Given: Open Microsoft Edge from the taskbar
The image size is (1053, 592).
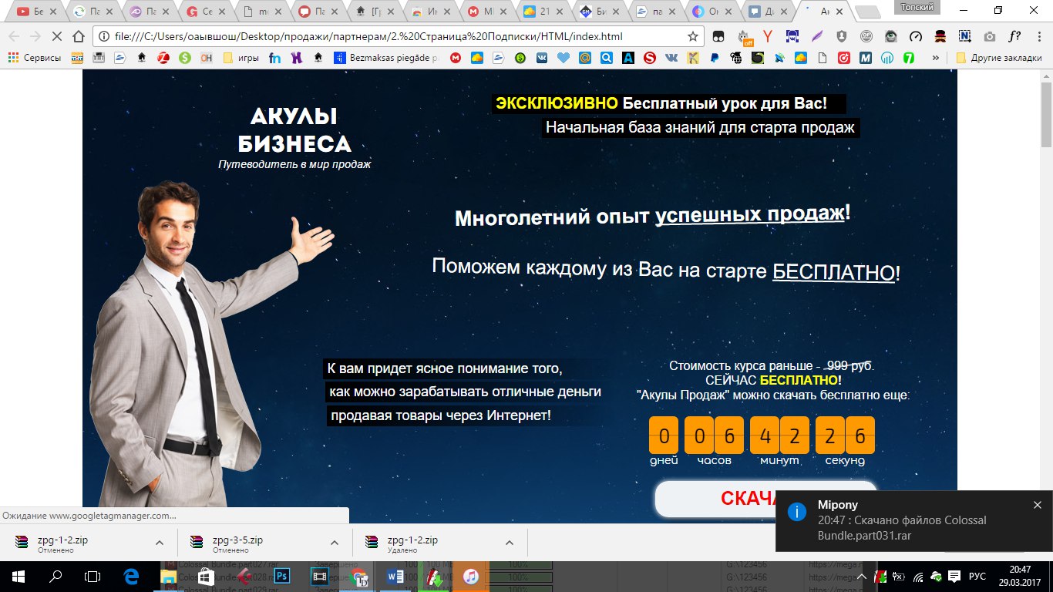Looking at the screenshot, I should pos(130,576).
